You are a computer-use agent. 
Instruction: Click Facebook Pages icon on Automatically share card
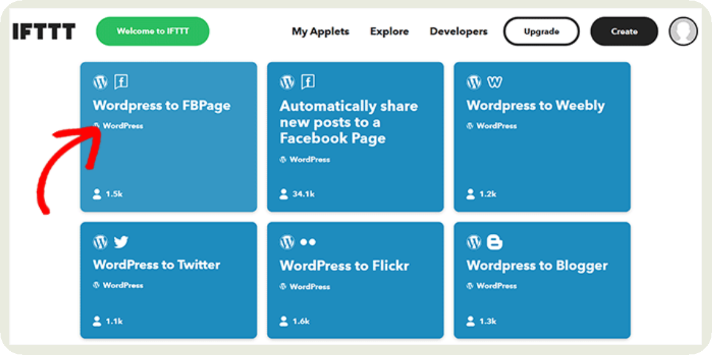click(308, 82)
